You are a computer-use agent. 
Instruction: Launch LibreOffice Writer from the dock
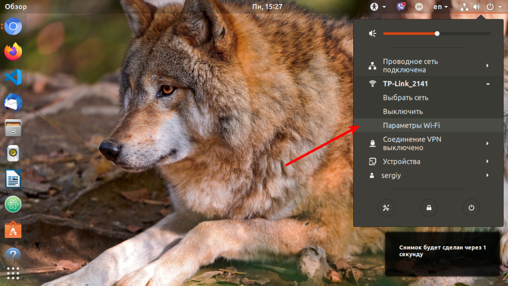[12, 179]
